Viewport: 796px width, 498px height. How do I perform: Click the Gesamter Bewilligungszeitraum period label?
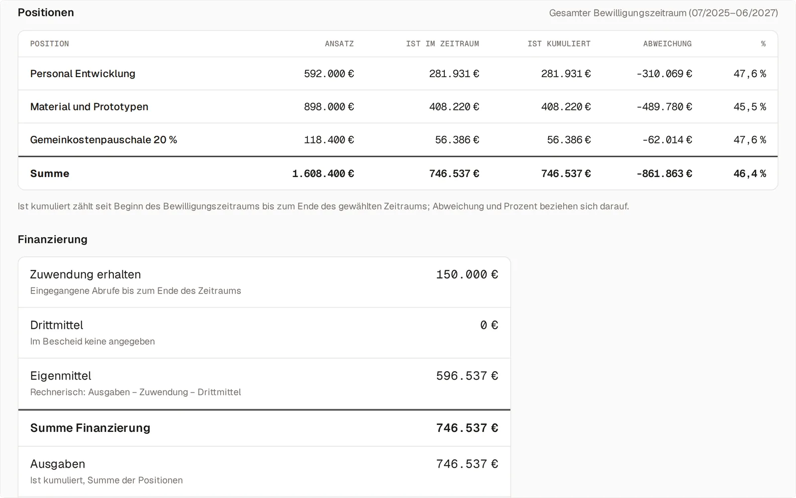coord(664,13)
